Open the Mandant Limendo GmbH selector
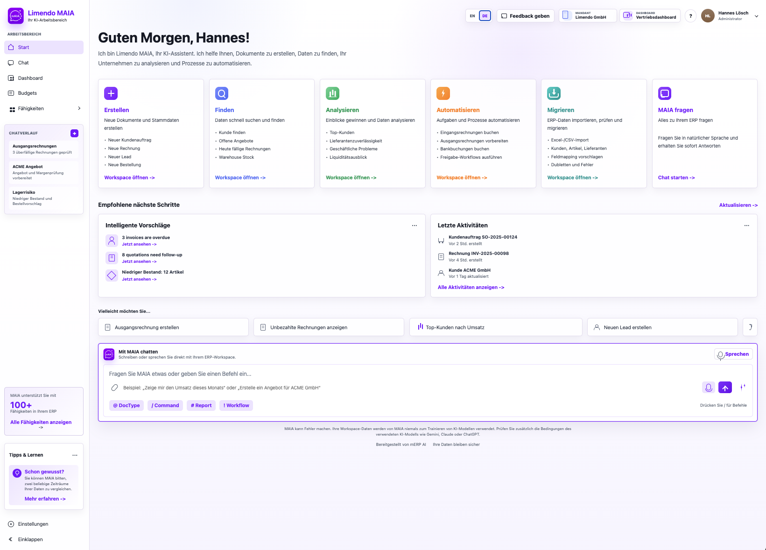766x550 pixels. pyautogui.click(x=588, y=16)
